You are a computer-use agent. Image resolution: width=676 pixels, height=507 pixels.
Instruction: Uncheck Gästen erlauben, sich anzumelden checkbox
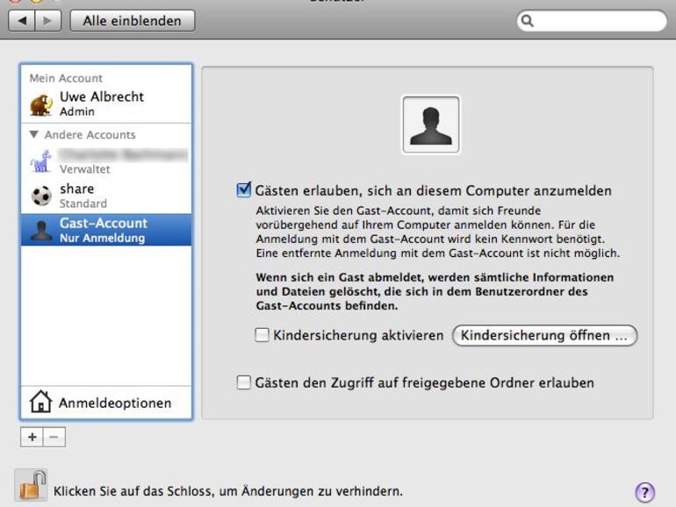click(x=244, y=190)
